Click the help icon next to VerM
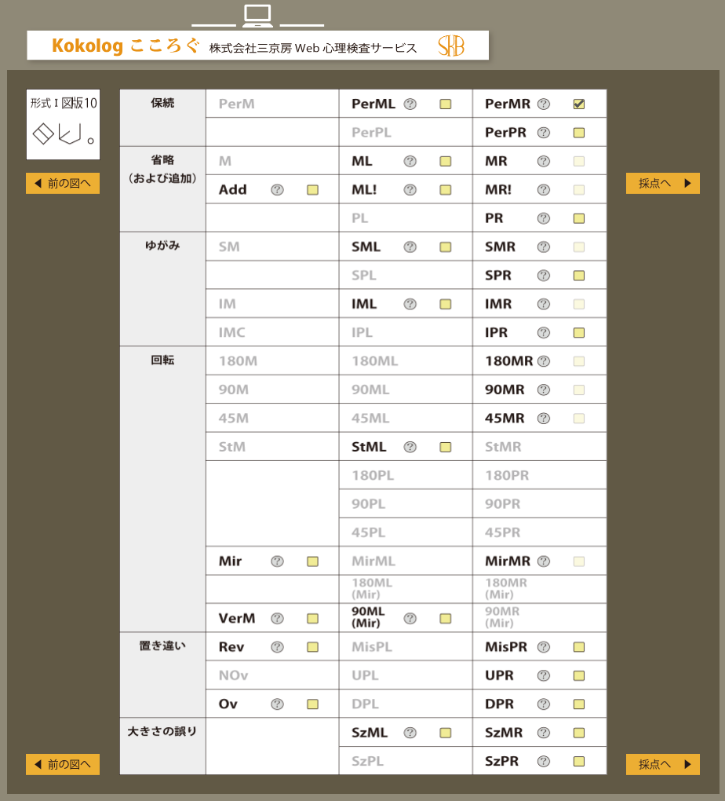The width and height of the screenshot is (725, 801). 276,619
